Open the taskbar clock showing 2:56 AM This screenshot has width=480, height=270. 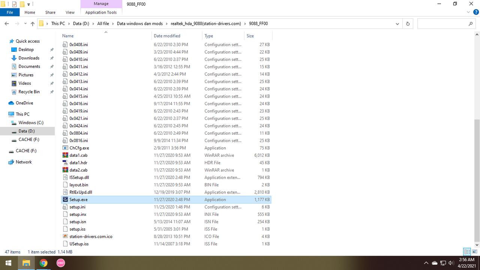pos(468,263)
